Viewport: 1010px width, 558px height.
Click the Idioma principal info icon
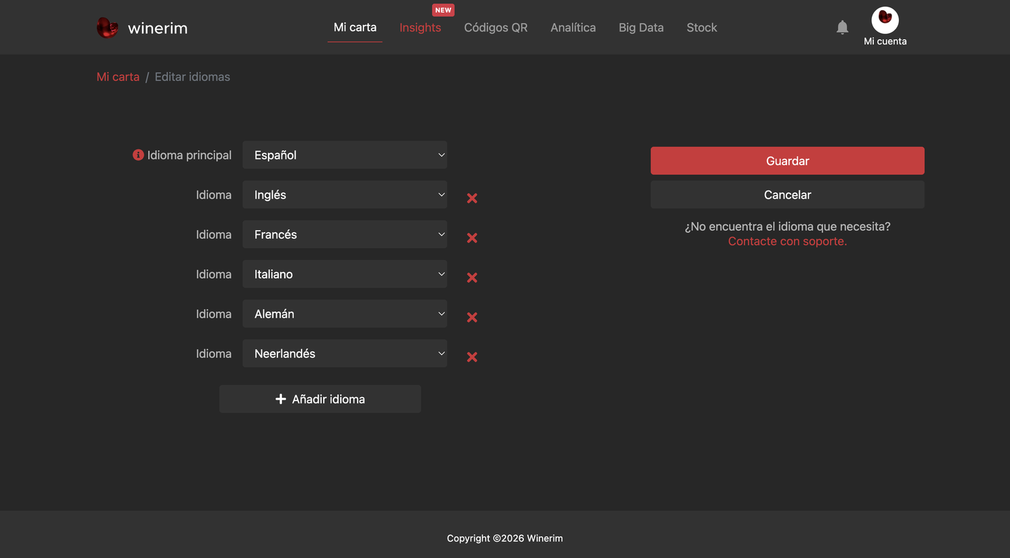pyautogui.click(x=138, y=155)
